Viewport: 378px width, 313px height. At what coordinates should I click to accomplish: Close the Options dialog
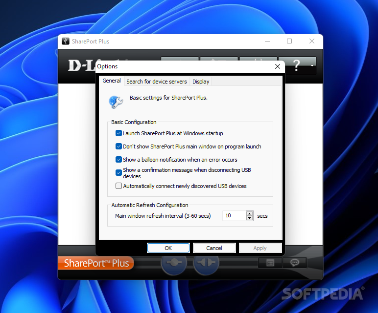(278, 66)
